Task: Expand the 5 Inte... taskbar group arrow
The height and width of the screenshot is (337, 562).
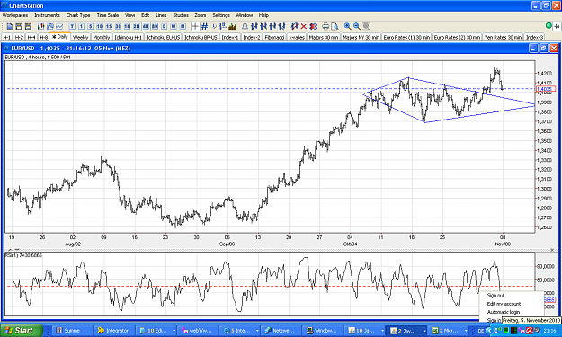Action: [x=257, y=331]
